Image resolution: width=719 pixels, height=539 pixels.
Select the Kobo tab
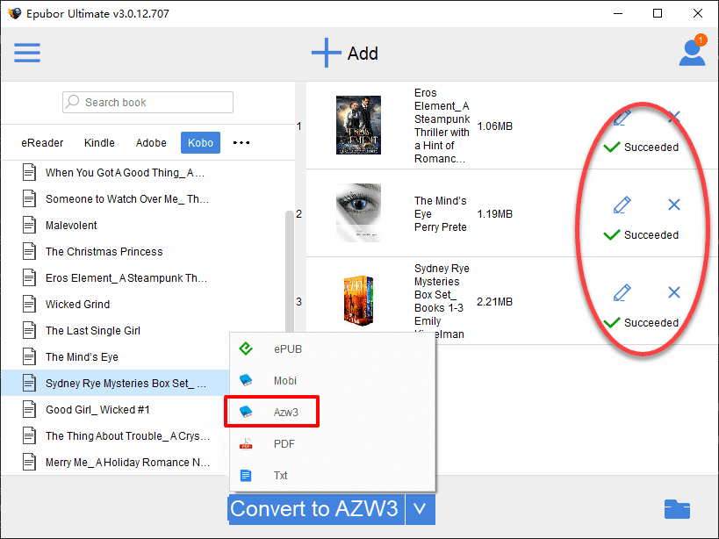coord(200,142)
